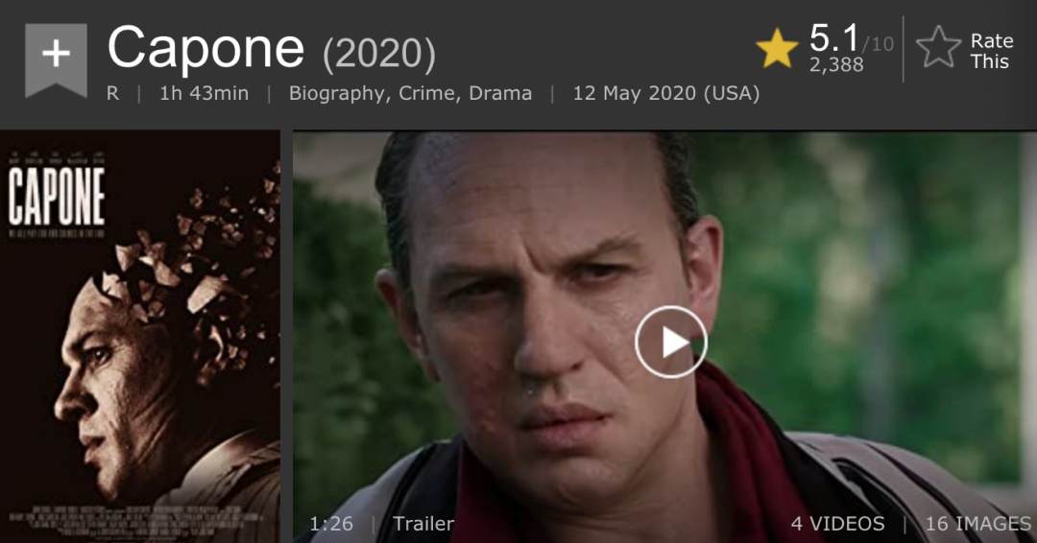Click the gold rating star
This screenshot has height=543, width=1037.
pos(777,48)
